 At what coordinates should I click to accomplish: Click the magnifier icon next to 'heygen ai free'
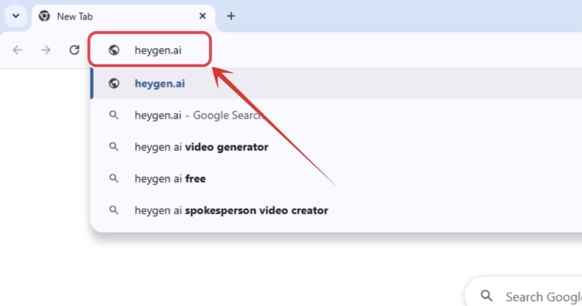pyautogui.click(x=114, y=179)
